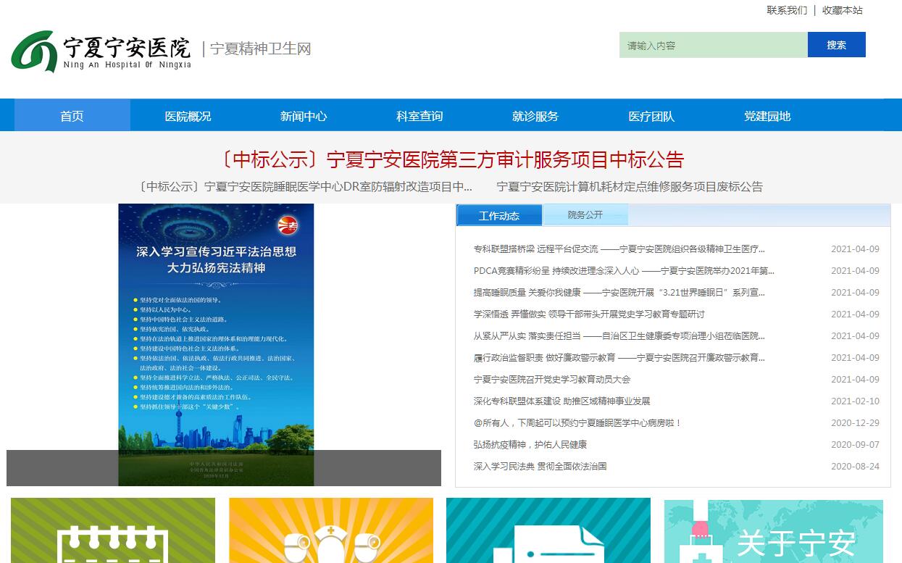Click the date 2020-08-24
The height and width of the screenshot is (563, 902).
tap(855, 467)
